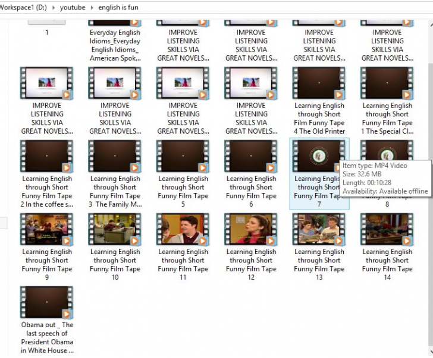The height and width of the screenshot is (358, 433).
Task: Select the Funny Film Tape 10 video thumbnail
Action: pyautogui.click(x=115, y=229)
